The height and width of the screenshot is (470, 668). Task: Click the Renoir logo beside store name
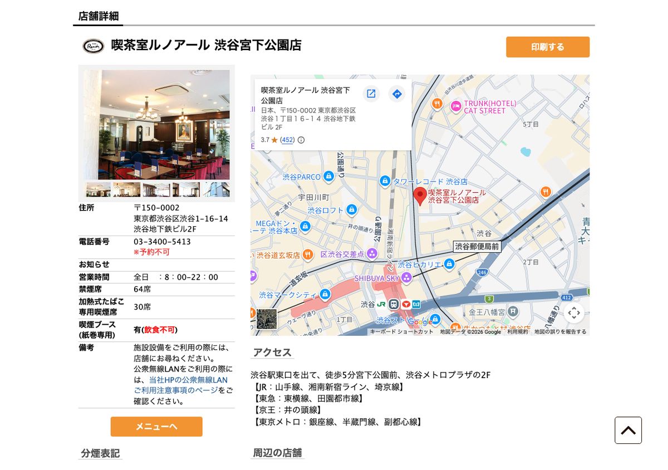(94, 46)
